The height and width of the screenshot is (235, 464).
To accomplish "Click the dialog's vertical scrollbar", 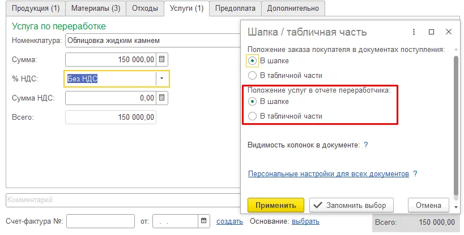I will pos(456,127).
